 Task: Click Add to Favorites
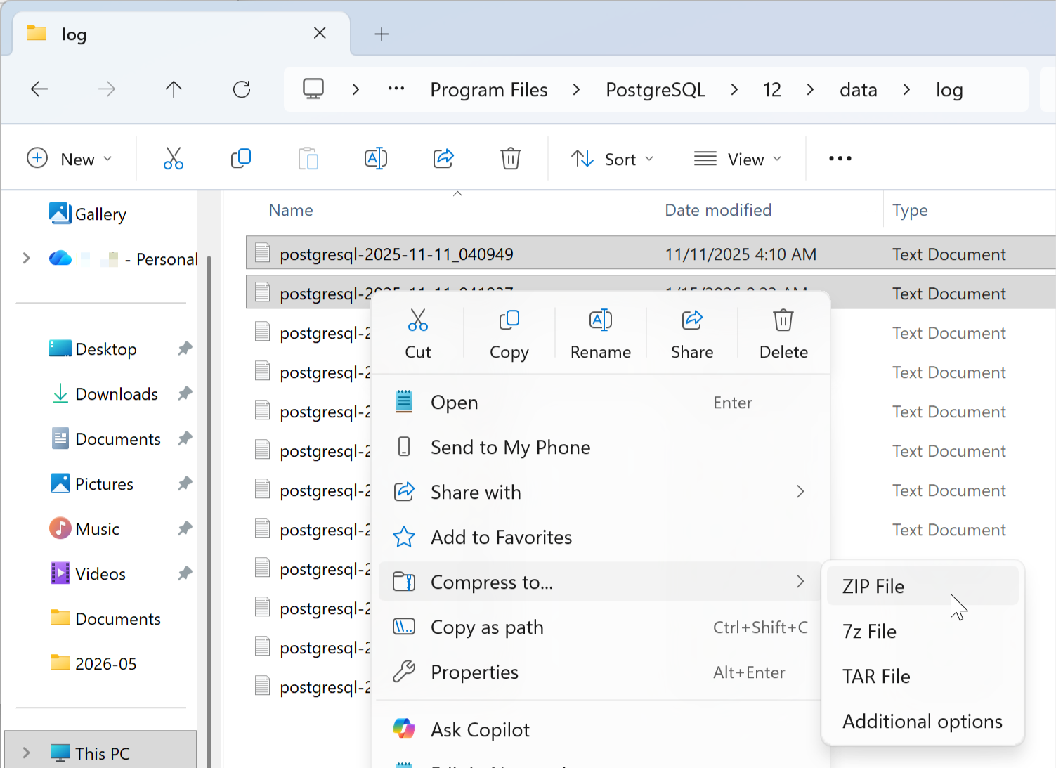pyautogui.click(x=601, y=538)
